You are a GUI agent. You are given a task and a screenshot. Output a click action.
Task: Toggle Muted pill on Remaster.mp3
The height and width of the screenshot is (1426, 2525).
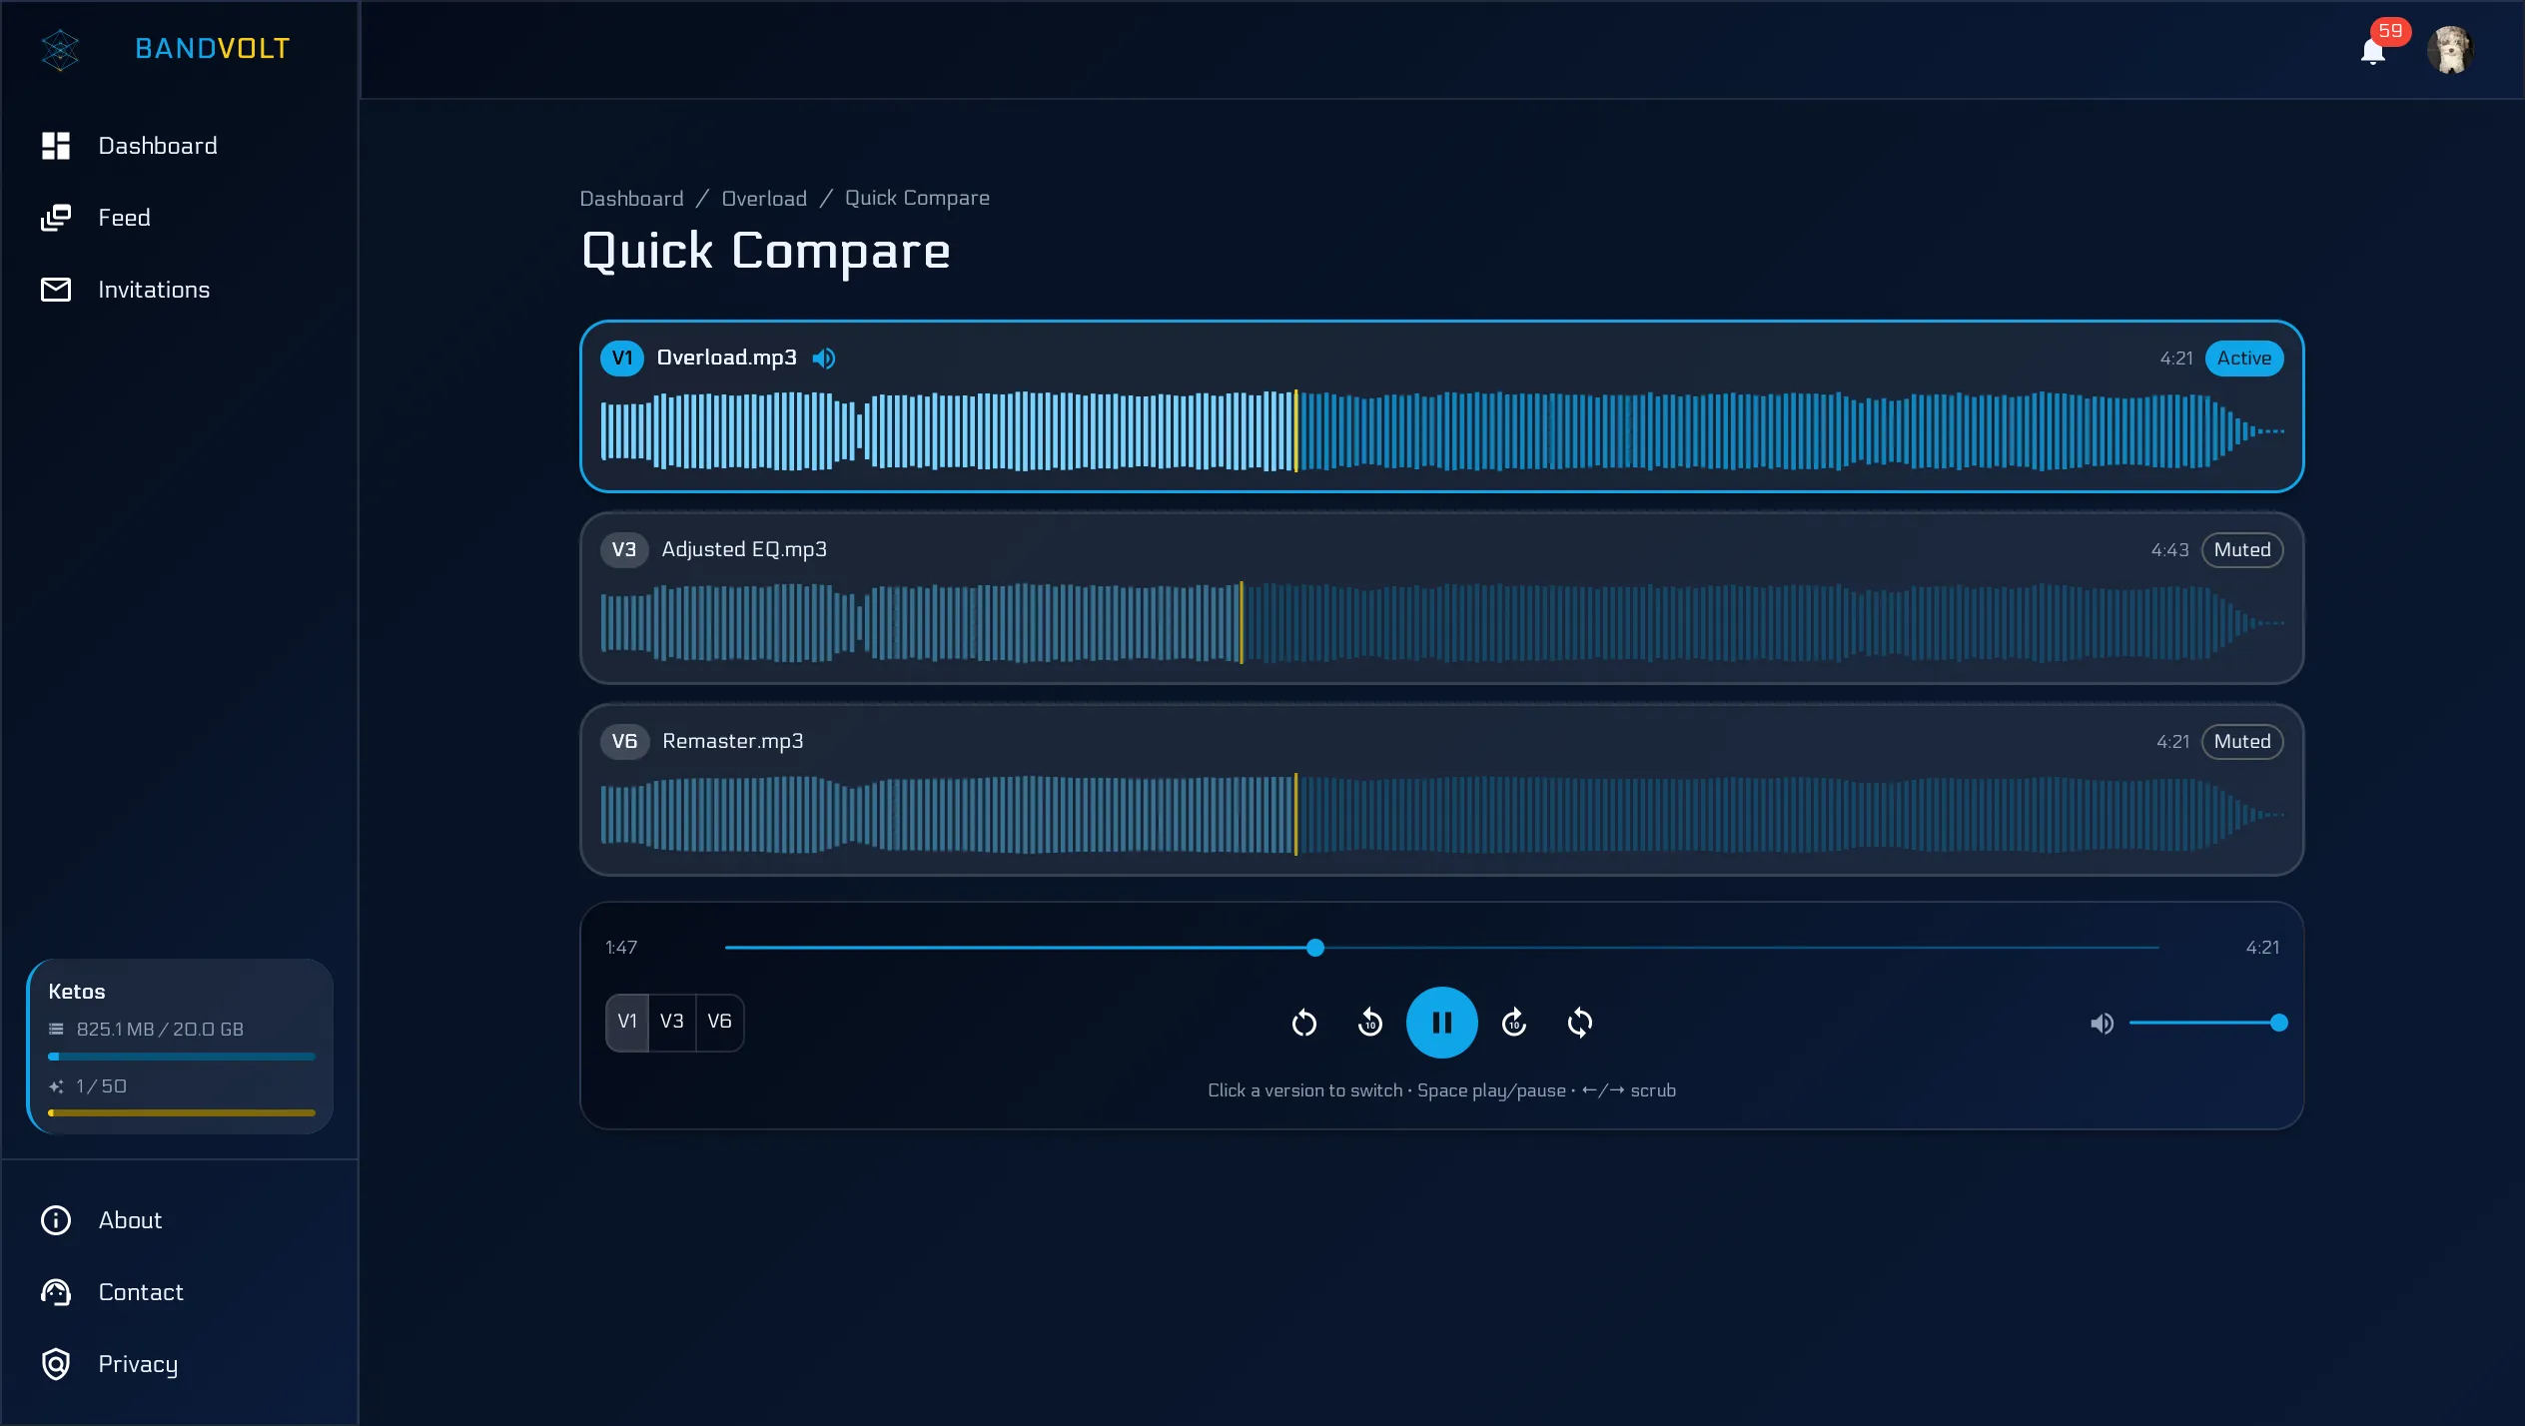point(2242,742)
